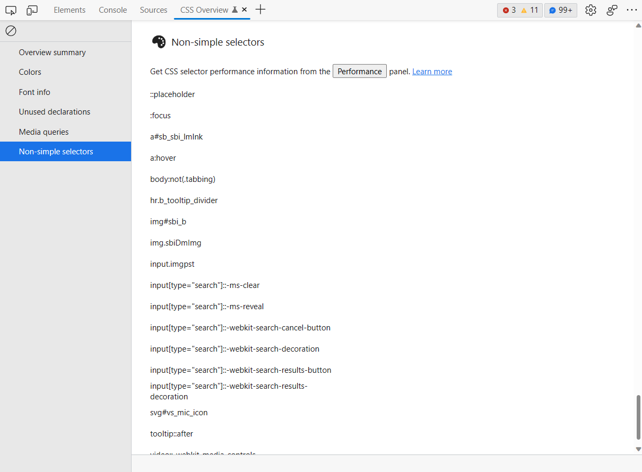Screen dimensions: 642x472
Task: Select Colors in the overview sidebar
Action: [30, 72]
